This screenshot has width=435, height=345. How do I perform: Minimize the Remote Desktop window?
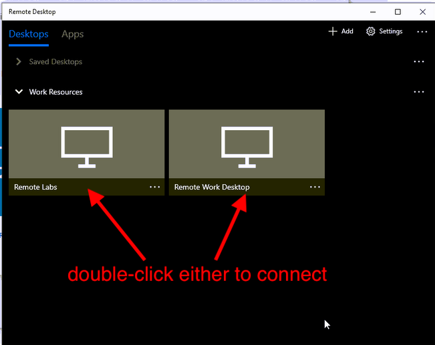373,12
